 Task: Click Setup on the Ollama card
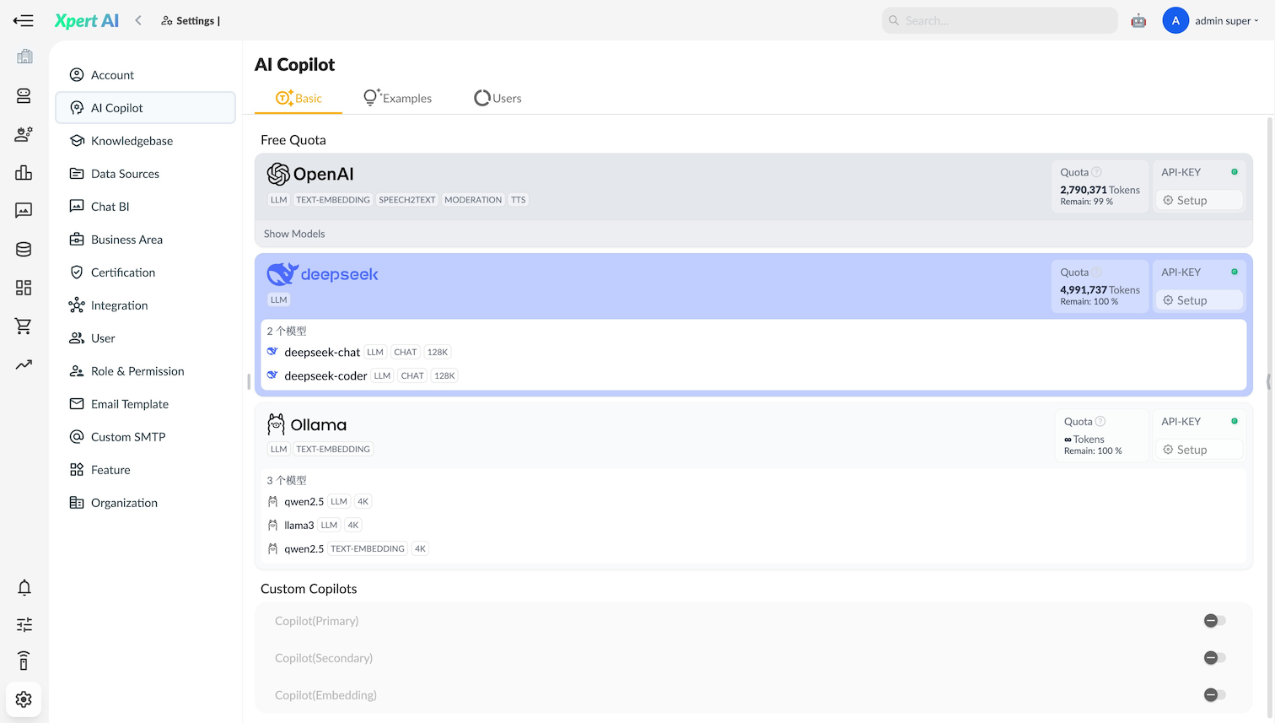tap(1198, 451)
